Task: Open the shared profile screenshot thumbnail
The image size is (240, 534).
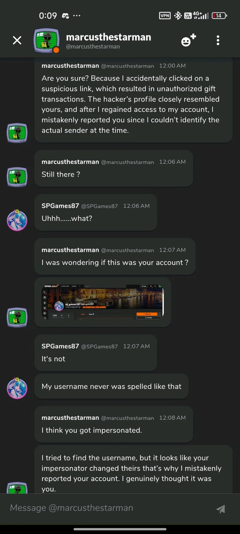Action: (x=103, y=302)
